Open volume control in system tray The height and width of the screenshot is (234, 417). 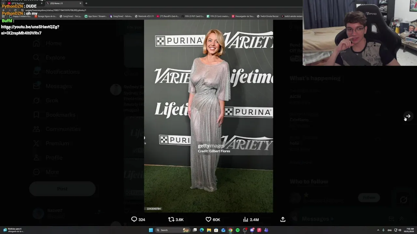400,230
